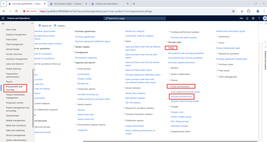This screenshot has height=142, width=267.
Task: Click the open in new window icon
Action: [261, 23]
